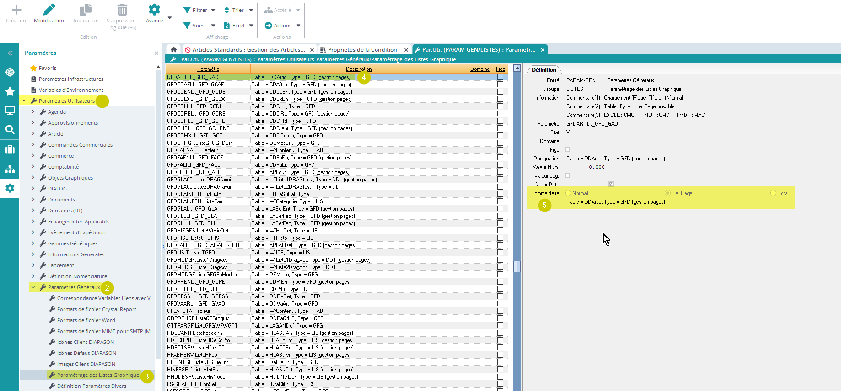
Task: Open the Avancé gear tool
Action: 154,10
